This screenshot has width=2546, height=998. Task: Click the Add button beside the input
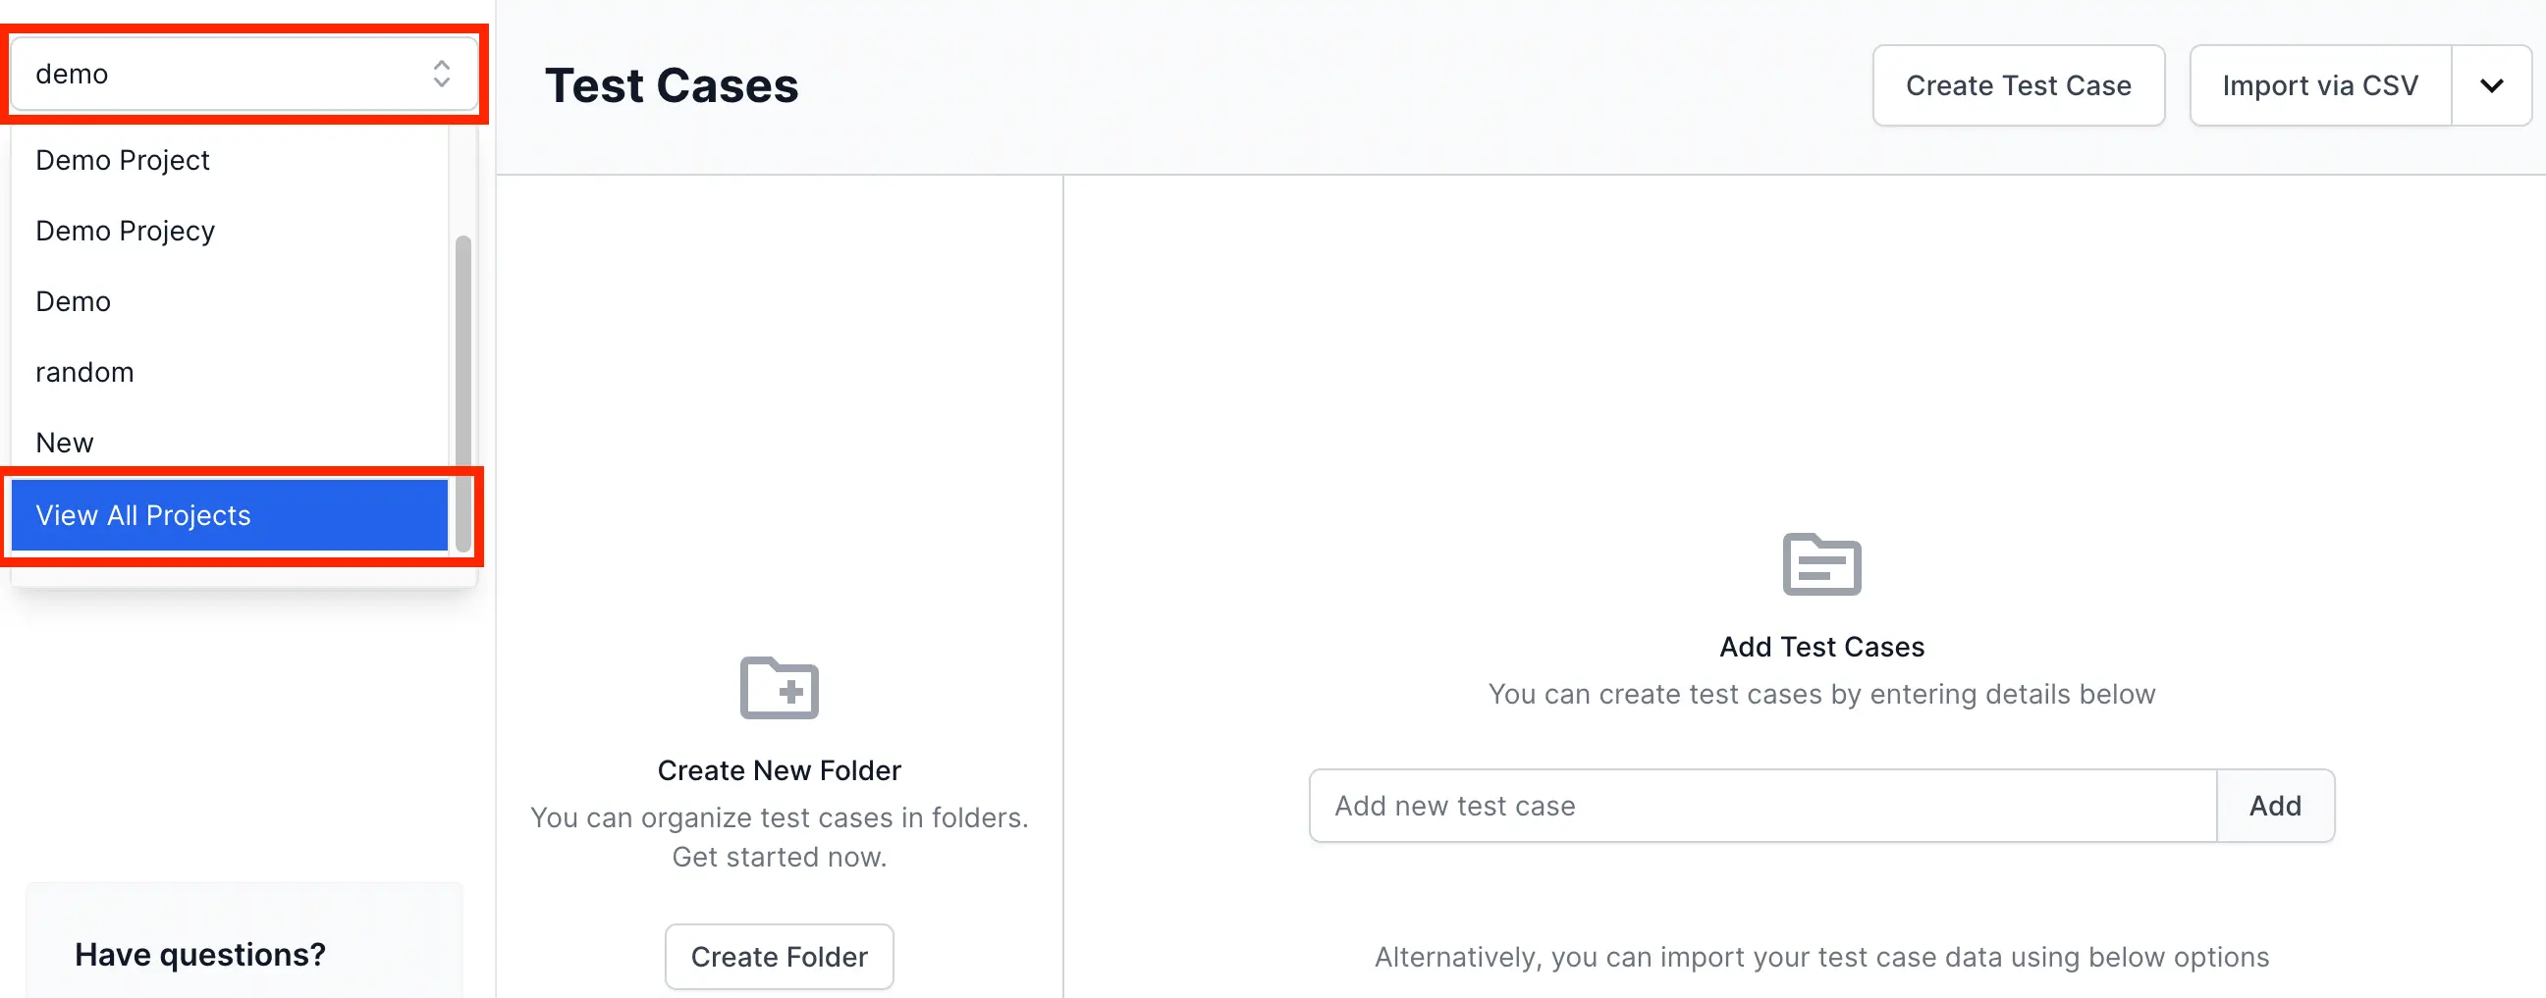(2274, 807)
